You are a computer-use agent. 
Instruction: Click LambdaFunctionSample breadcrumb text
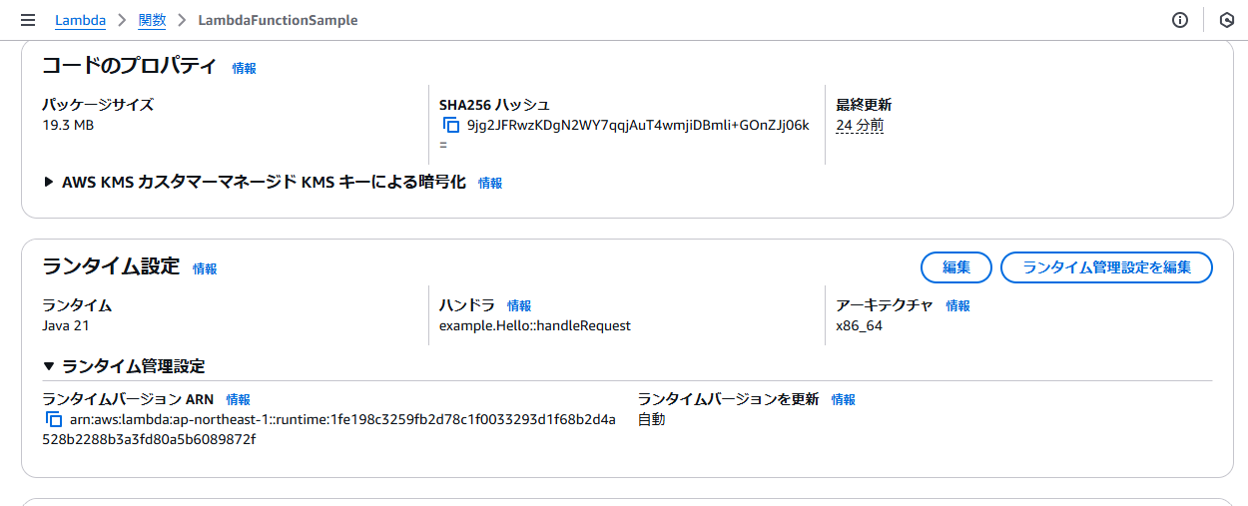(x=278, y=20)
